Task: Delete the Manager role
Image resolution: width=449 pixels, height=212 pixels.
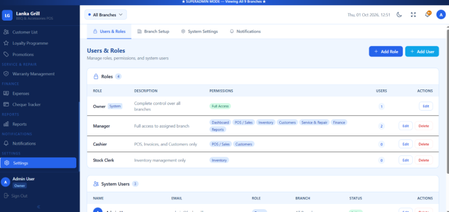Action: pyautogui.click(x=423, y=126)
